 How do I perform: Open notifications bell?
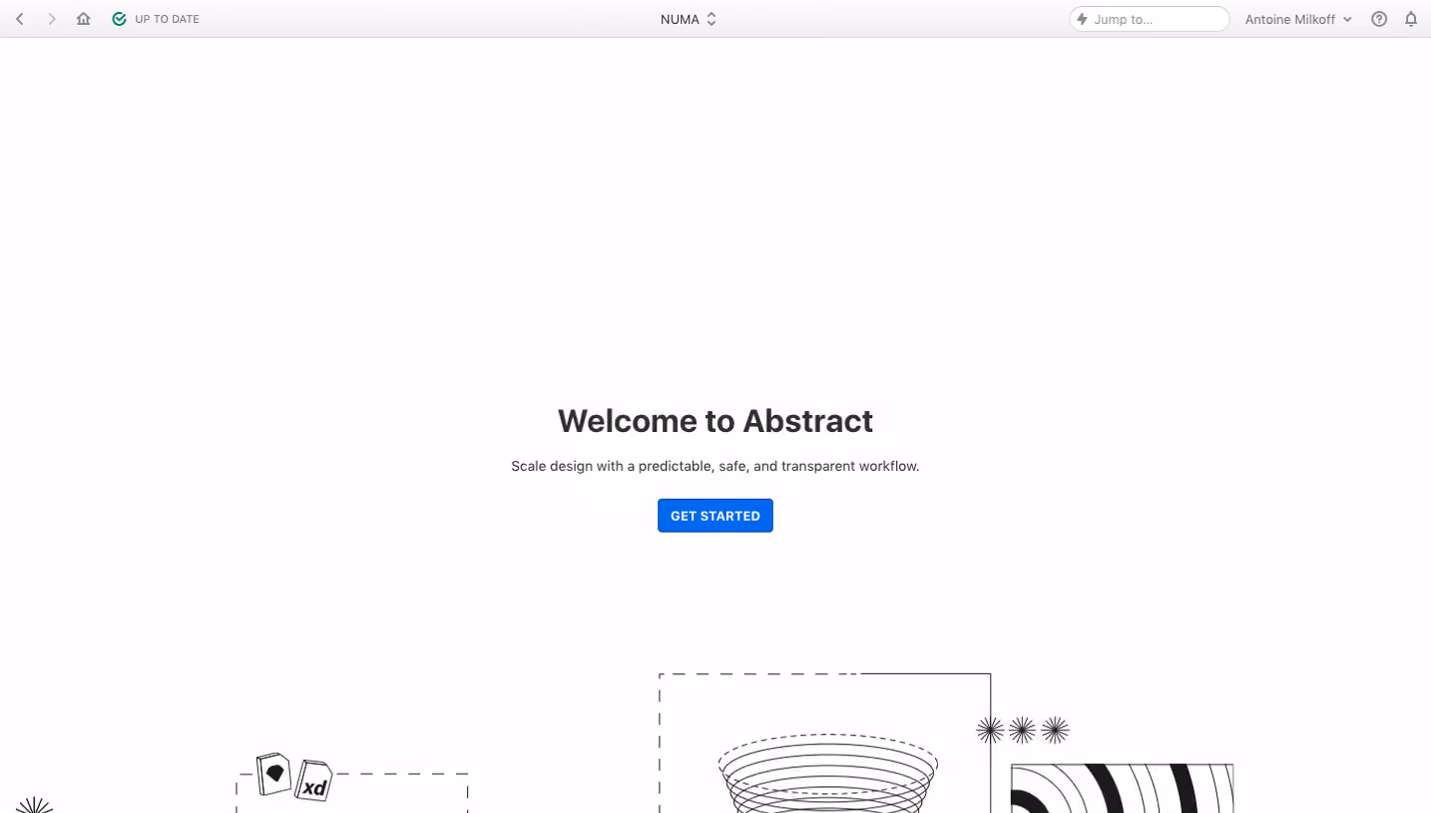[x=1411, y=19]
